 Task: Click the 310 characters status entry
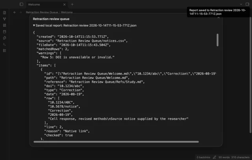(x=240, y=157)
